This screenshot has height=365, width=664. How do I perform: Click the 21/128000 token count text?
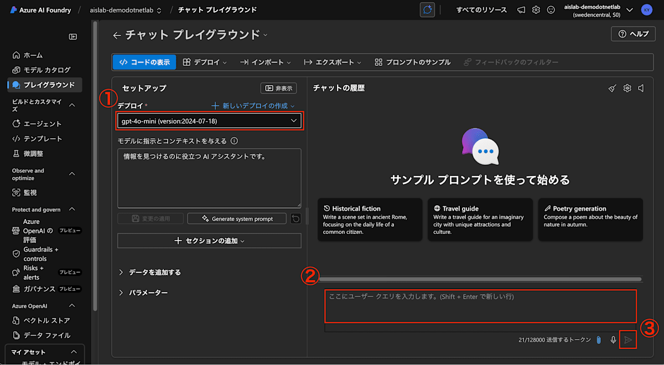(554, 340)
